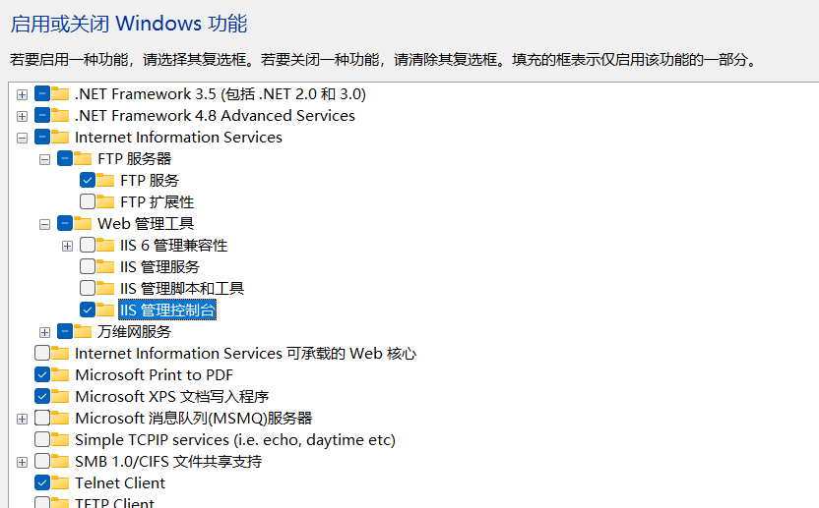The height and width of the screenshot is (508, 819).
Task: Click the folder icon next to FTP 服务
Action: pos(105,180)
